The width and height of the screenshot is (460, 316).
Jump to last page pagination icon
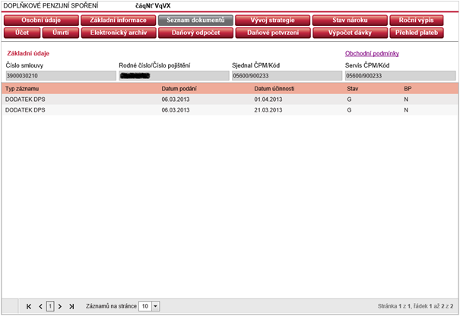coord(71,306)
